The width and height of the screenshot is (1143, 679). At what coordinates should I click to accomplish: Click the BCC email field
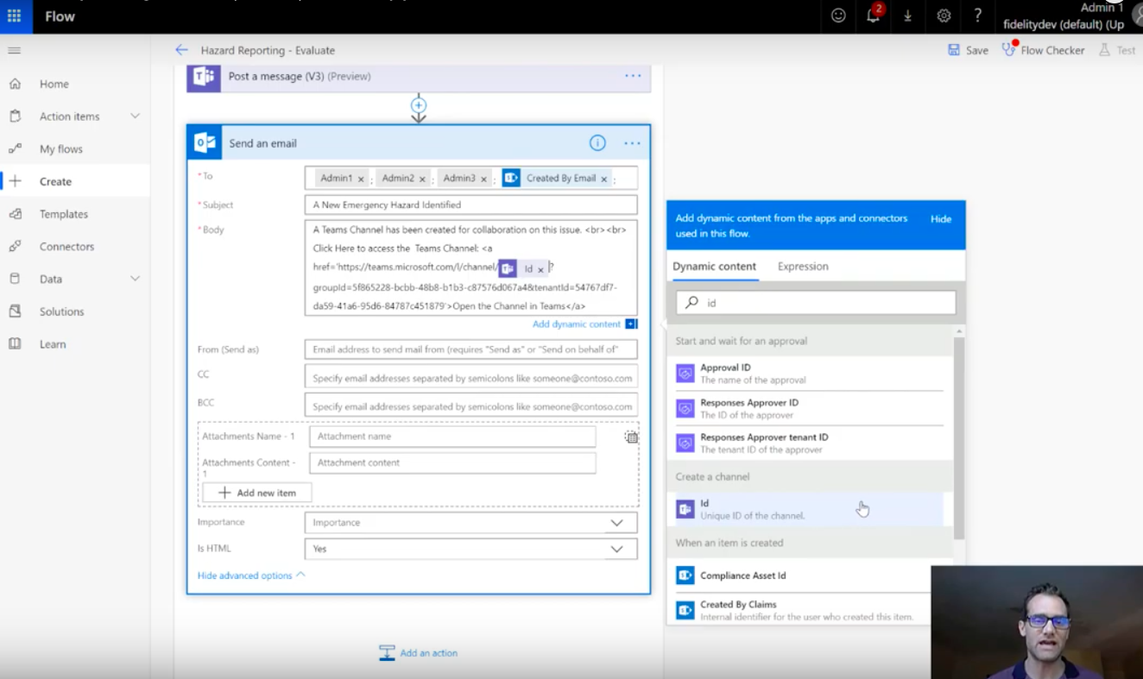pos(470,406)
